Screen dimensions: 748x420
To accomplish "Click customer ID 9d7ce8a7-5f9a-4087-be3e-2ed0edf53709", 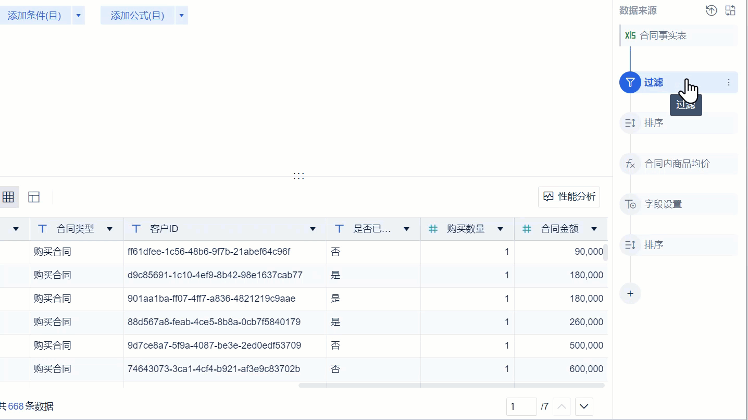I will [215, 345].
